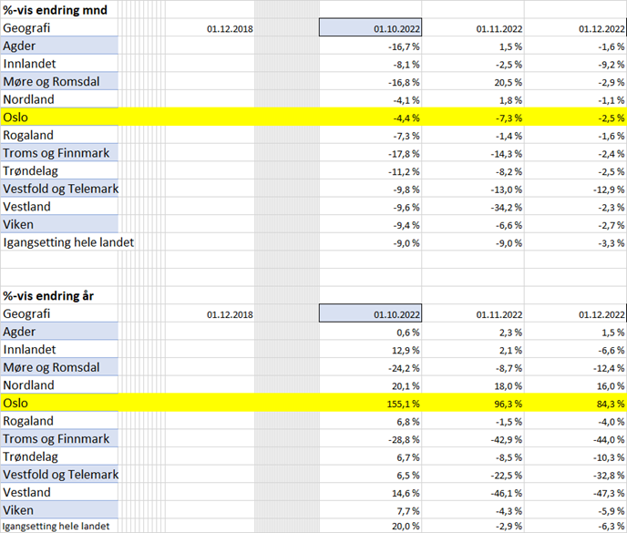Click 'Igangsetting hele landet' in the mnd table
Image resolution: width=627 pixels, height=533 pixels.
click(x=68, y=242)
